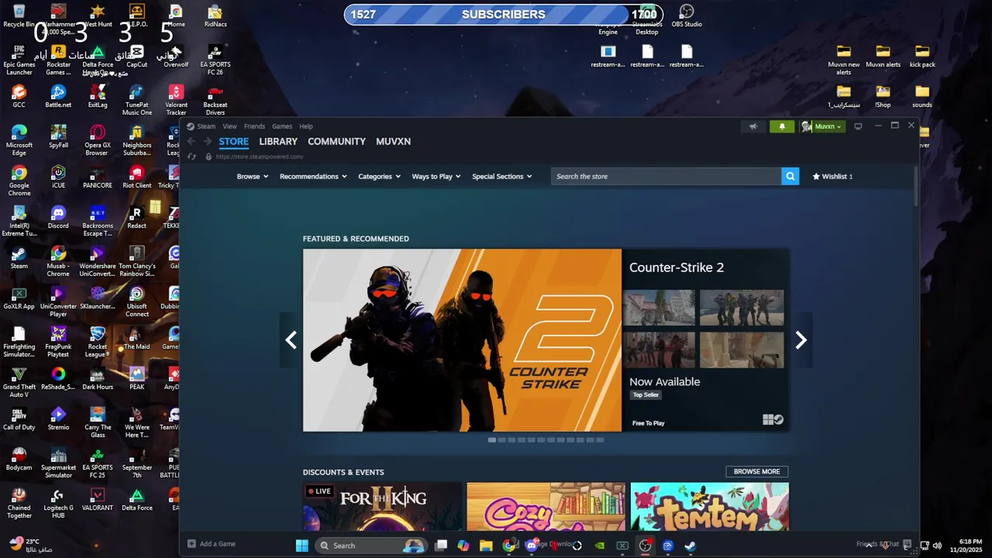The height and width of the screenshot is (558, 992).
Task: Open Steam Big Picture mode icon
Action: 858,126
